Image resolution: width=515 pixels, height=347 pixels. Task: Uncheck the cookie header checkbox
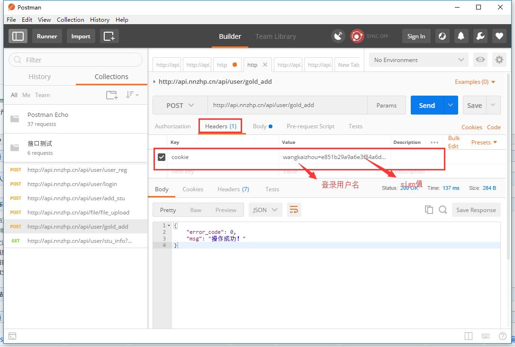click(162, 157)
